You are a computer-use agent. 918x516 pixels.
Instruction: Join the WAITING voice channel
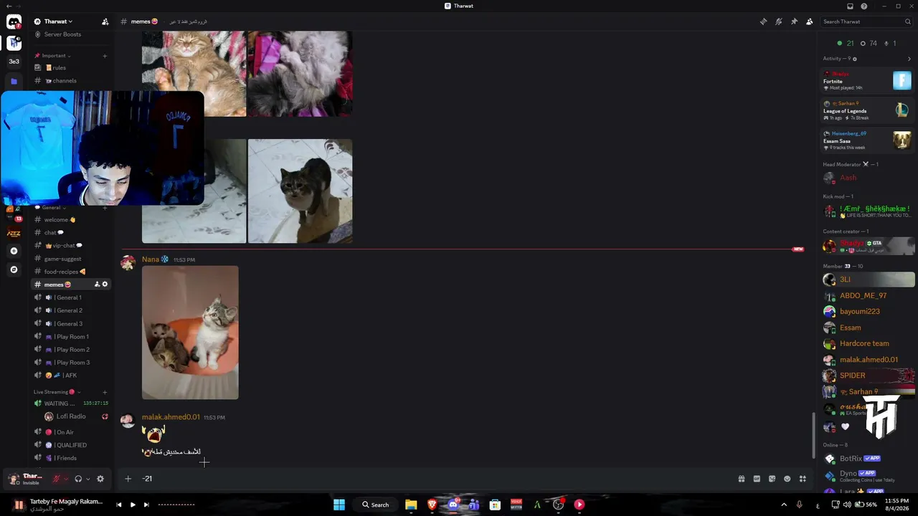(71, 403)
